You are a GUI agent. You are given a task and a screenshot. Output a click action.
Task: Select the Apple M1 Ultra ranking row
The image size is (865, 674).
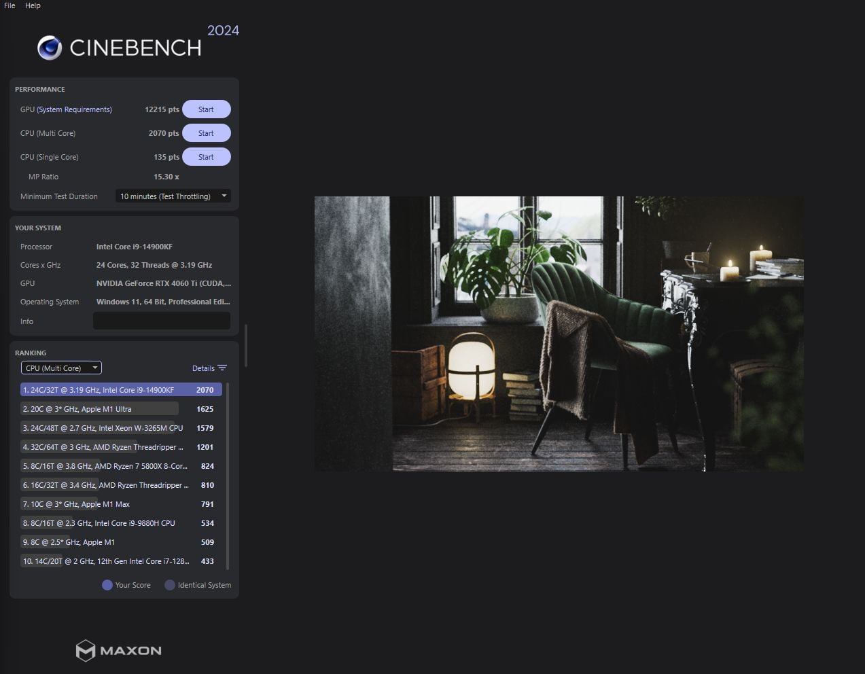point(121,409)
